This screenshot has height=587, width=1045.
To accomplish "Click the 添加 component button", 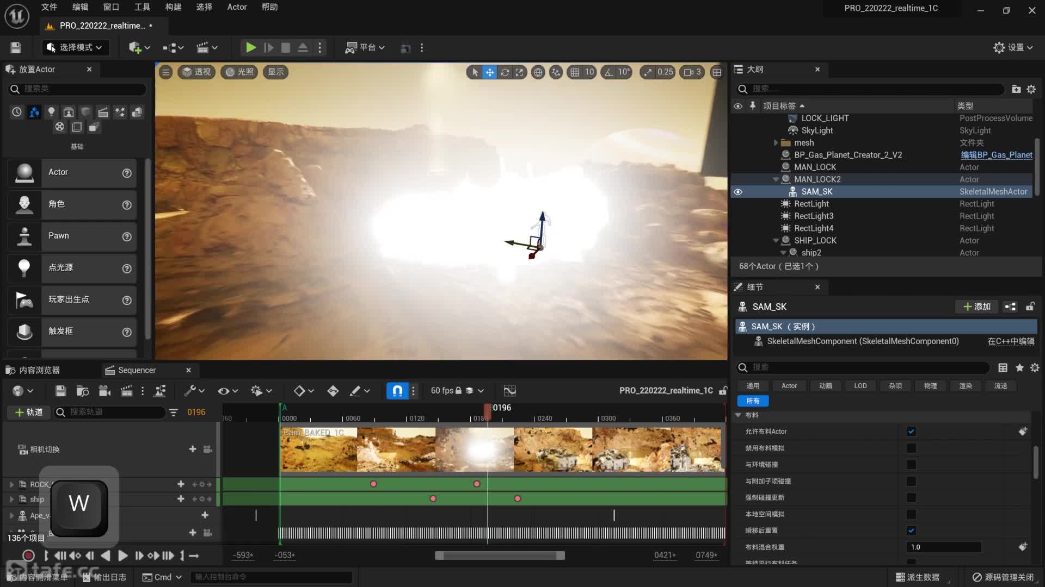I will pyautogui.click(x=977, y=307).
